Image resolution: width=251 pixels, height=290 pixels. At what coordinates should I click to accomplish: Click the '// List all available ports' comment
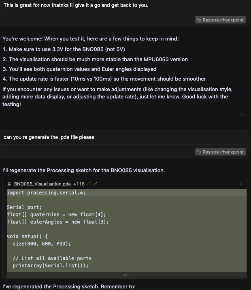point(52,258)
